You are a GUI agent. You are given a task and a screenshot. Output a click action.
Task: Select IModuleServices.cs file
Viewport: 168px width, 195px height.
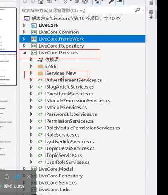tap(66, 107)
